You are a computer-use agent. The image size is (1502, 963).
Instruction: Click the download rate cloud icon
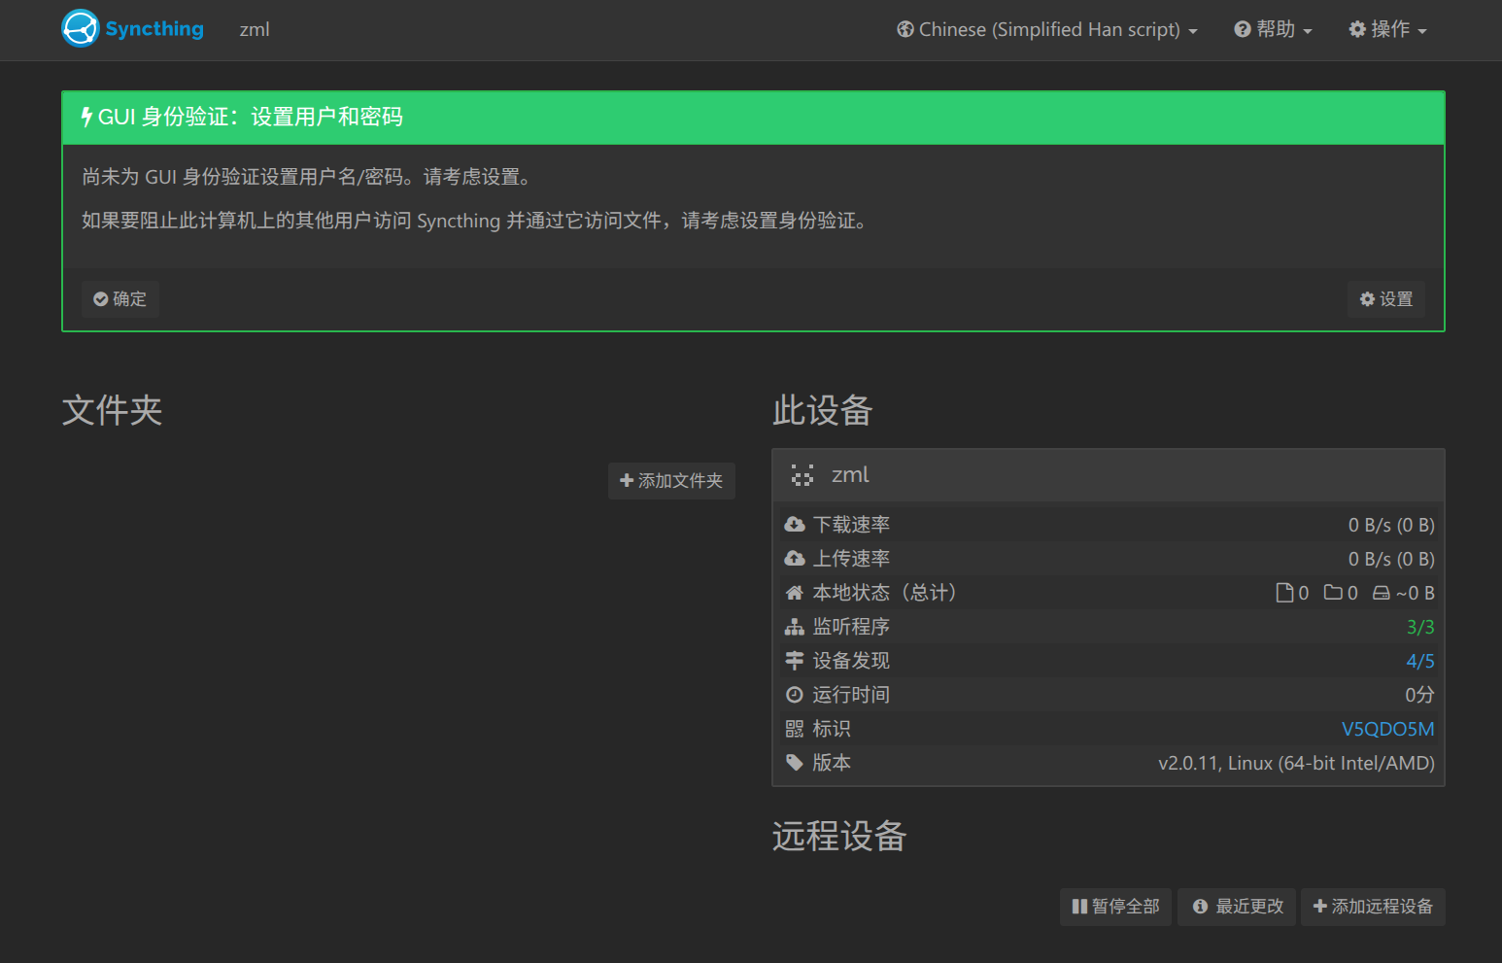(x=795, y=525)
